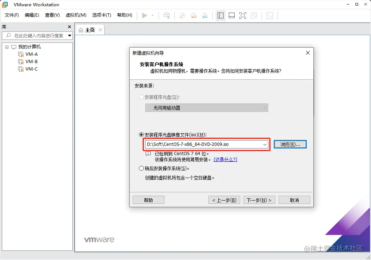Click the home icon on the 主页 tab
The image size is (371, 260).
tap(81, 30)
